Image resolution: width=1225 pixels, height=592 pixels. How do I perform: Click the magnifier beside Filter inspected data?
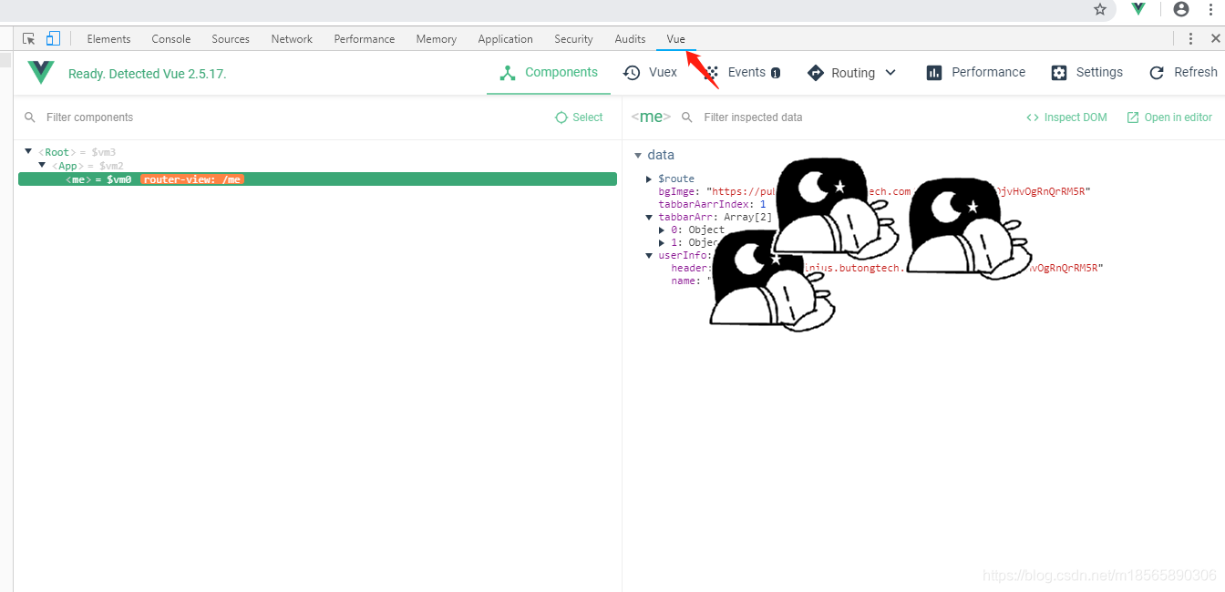[x=687, y=117]
